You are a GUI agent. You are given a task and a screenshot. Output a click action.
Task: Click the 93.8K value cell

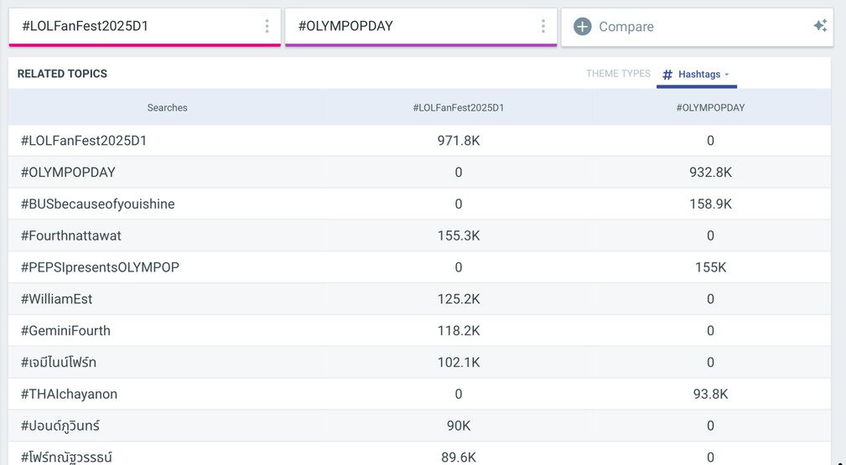point(710,395)
